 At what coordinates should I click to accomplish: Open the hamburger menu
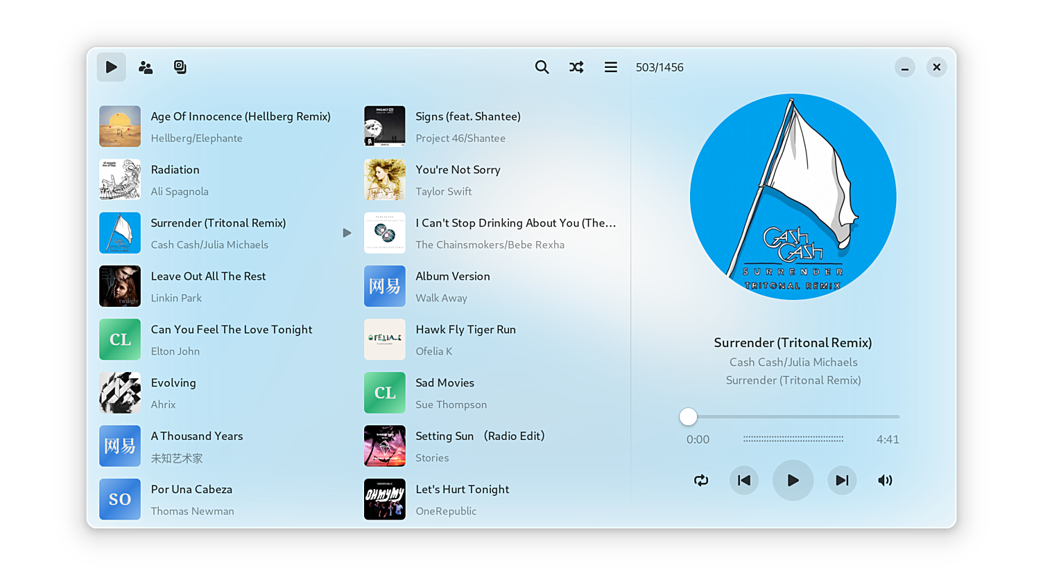(610, 67)
